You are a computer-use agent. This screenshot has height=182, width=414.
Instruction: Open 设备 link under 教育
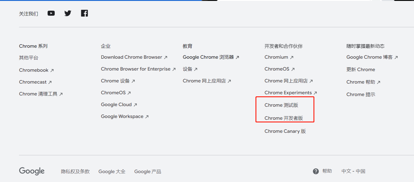coord(187,69)
